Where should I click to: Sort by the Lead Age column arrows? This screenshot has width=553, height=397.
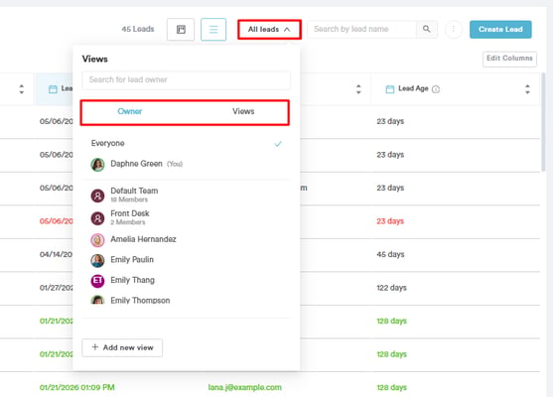click(527, 89)
